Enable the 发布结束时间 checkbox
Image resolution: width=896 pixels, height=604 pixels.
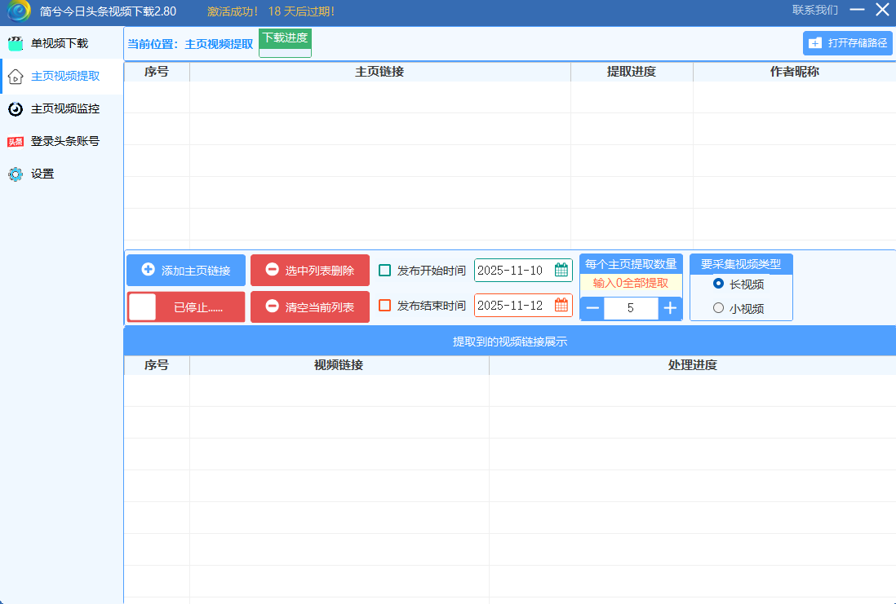point(385,306)
